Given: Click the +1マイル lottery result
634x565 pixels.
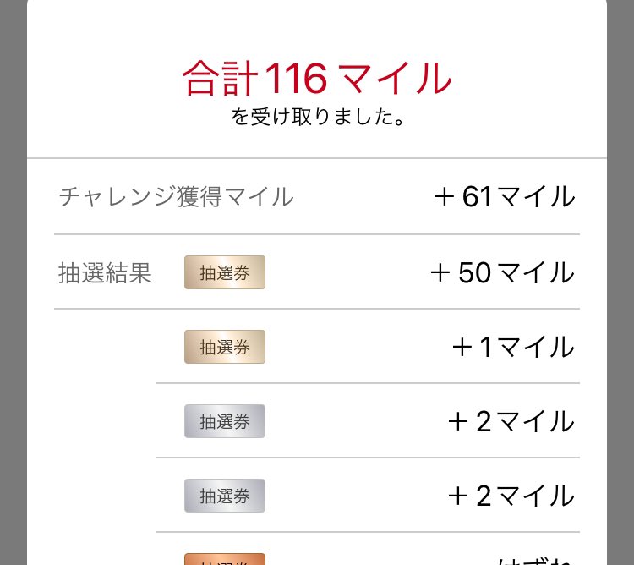Looking at the screenshot, I should tap(513, 347).
